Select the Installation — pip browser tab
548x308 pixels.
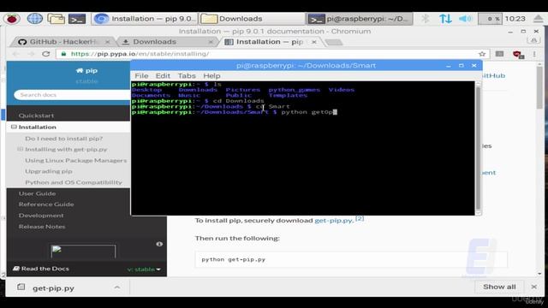269,42
